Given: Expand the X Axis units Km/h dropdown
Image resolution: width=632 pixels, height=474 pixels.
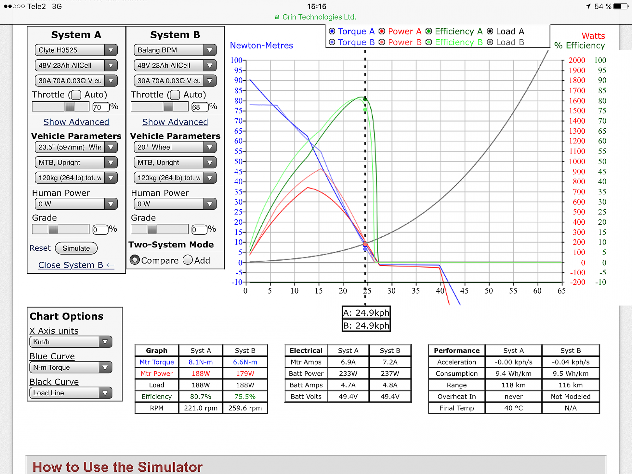Looking at the screenshot, I should coord(70,342).
